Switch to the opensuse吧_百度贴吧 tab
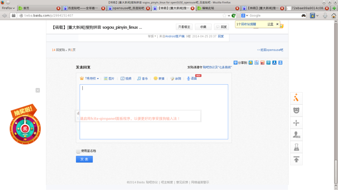Viewport: 338px width, 190px height. pos(128,8)
